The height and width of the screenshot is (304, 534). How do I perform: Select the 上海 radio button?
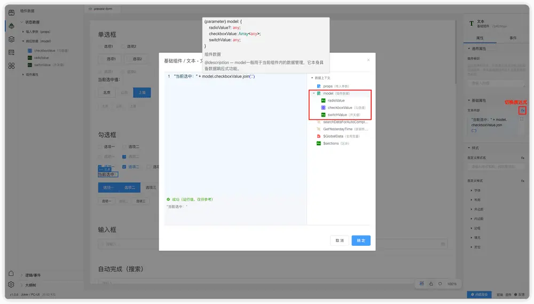click(142, 93)
